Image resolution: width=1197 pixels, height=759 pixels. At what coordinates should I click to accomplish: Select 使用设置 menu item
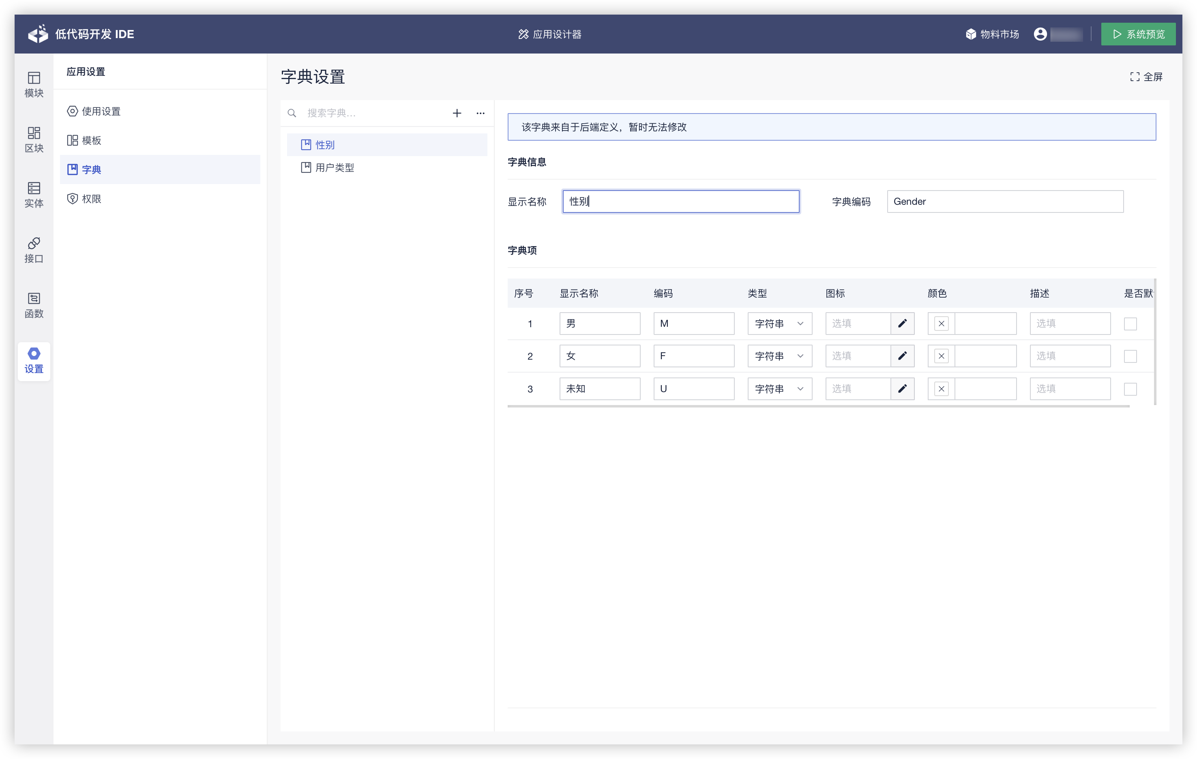click(x=101, y=111)
